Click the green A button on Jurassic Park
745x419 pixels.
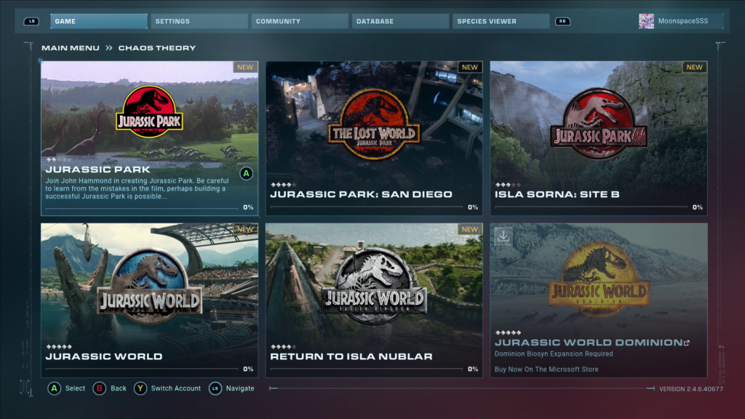coord(246,173)
